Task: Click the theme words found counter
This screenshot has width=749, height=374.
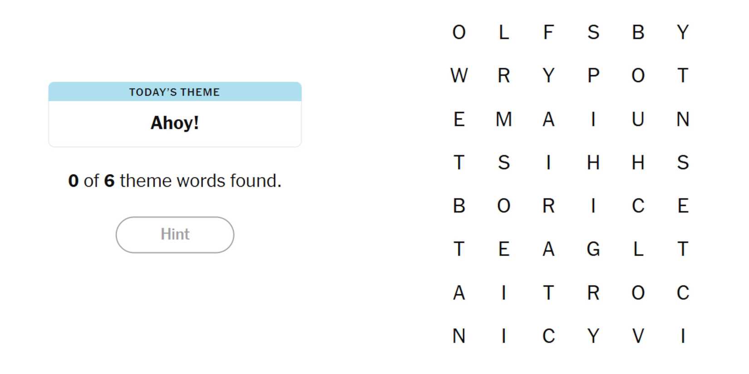Action: pos(175,181)
